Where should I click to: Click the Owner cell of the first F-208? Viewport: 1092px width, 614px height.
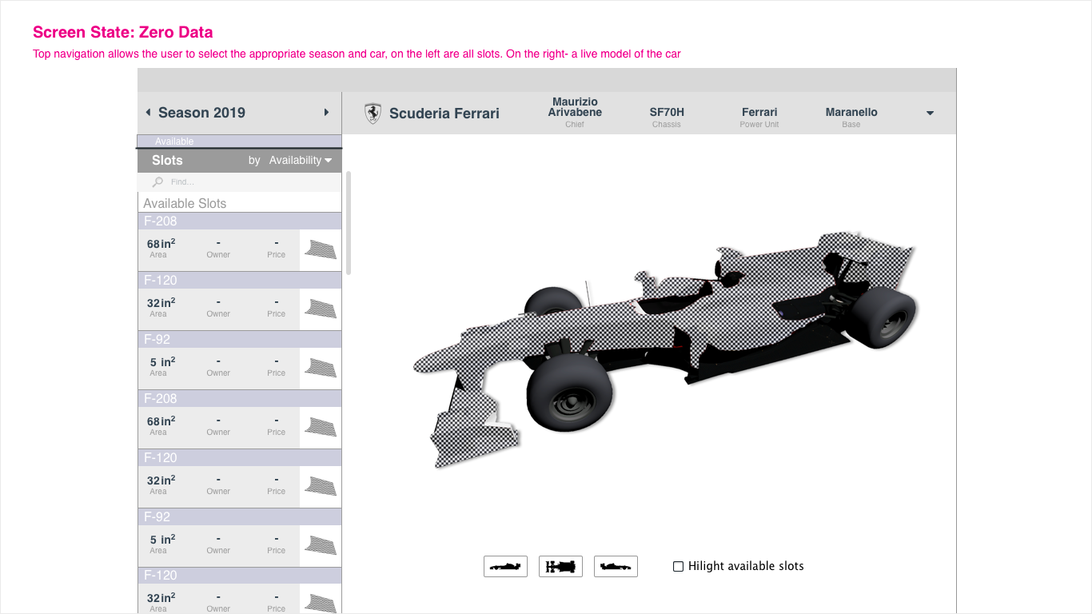218,248
